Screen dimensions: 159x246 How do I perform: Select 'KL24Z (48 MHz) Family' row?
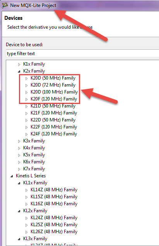pos(54,218)
